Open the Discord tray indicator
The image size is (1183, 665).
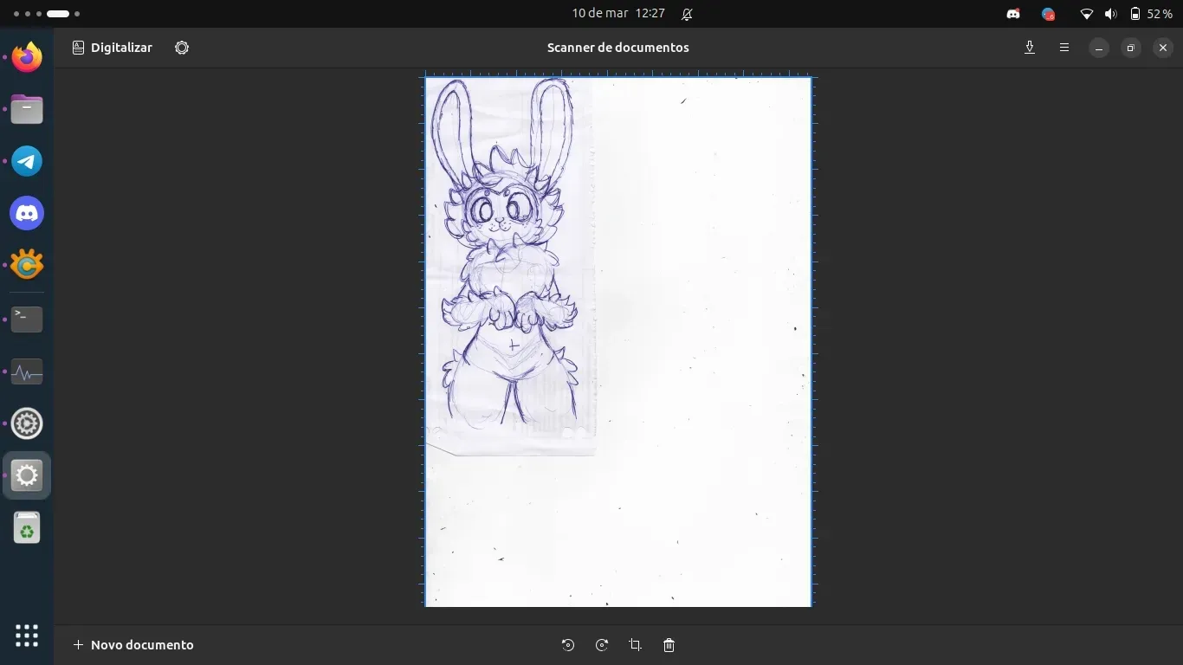point(1012,14)
